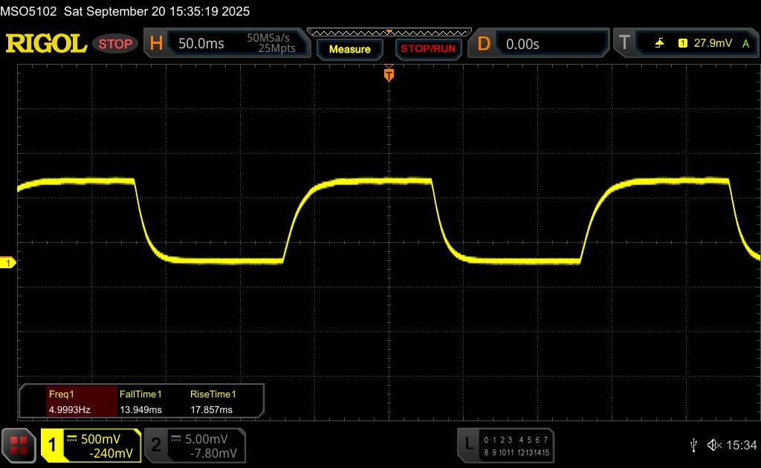Viewport: 761px width, 468px height.
Task: Select the RiseTime1 measurement result
Action: point(212,401)
